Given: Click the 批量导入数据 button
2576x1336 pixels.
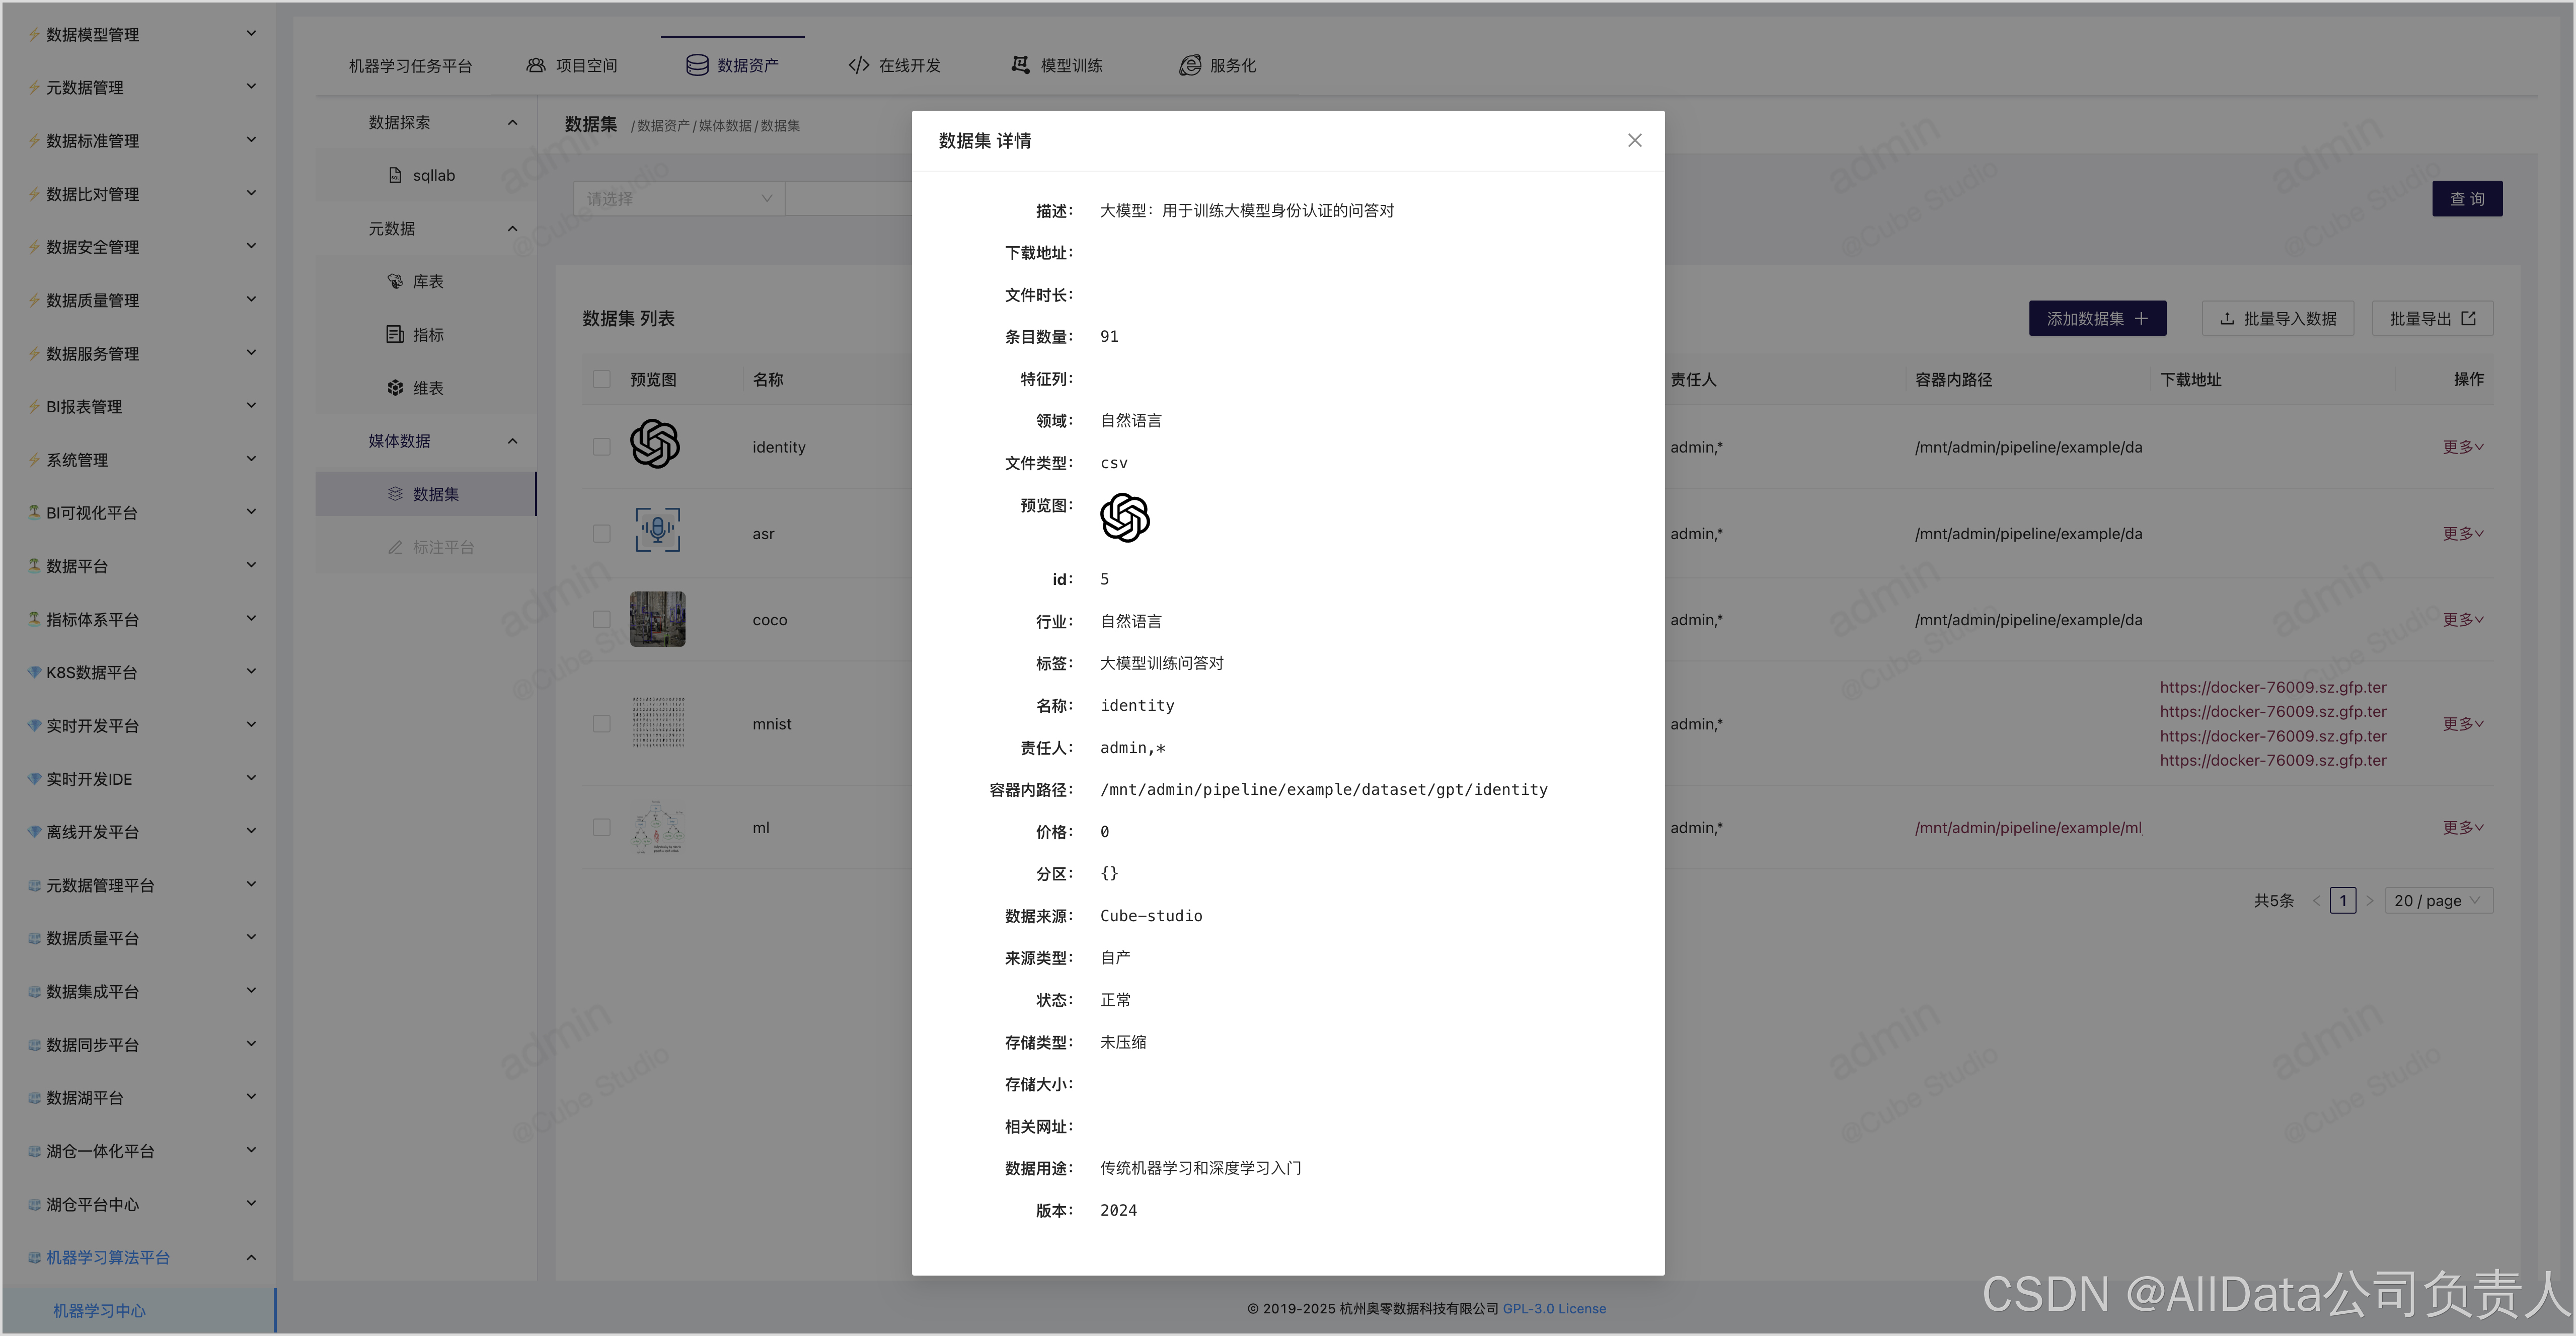Looking at the screenshot, I should pyautogui.click(x=2278, y=318).
